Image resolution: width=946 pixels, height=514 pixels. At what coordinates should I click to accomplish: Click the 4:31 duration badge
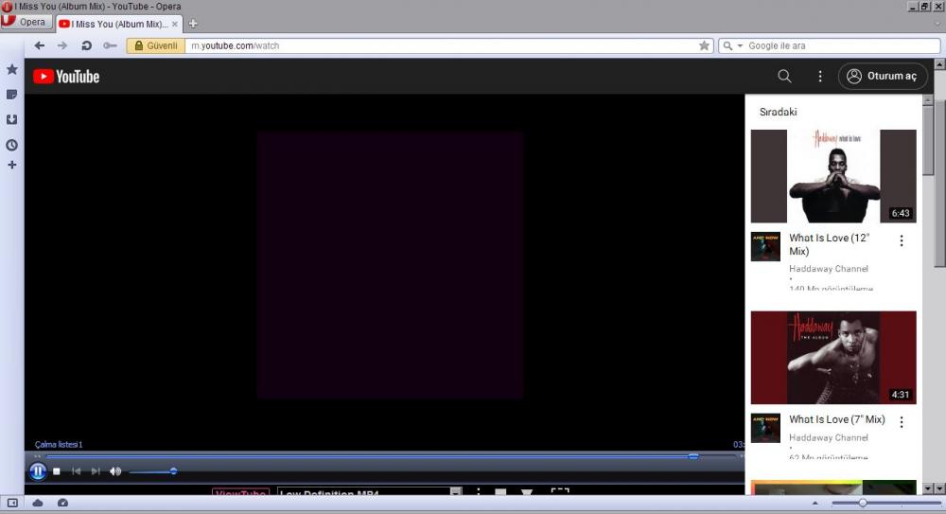[901, 395]
